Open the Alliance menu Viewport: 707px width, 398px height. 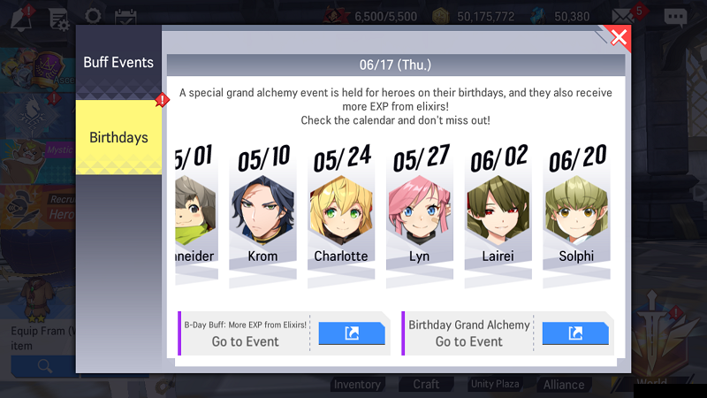click(x=564, y=385)
